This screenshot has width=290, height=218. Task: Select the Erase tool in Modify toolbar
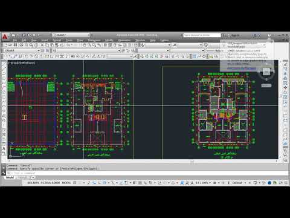pos(285,64)
